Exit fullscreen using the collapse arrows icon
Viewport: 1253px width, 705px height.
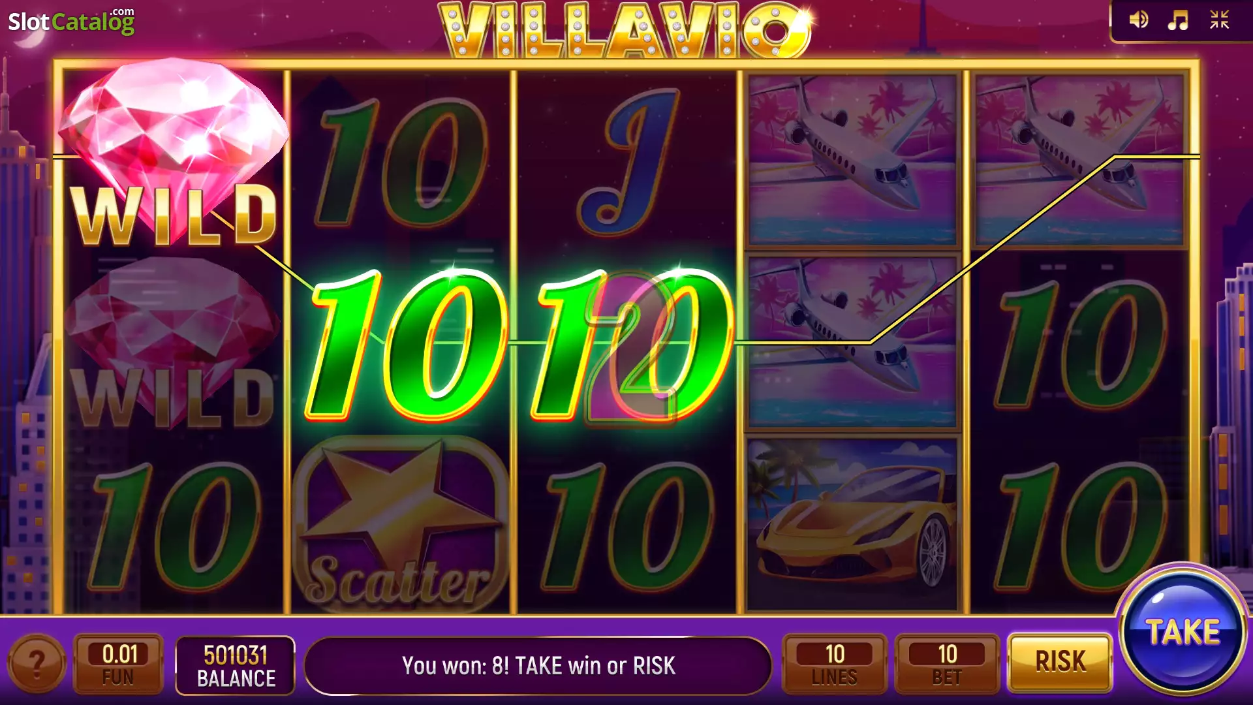(1219, 20)
